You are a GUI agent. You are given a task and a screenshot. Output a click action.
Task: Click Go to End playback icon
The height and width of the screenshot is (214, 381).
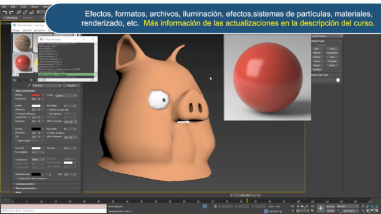[x=312, y=206]
